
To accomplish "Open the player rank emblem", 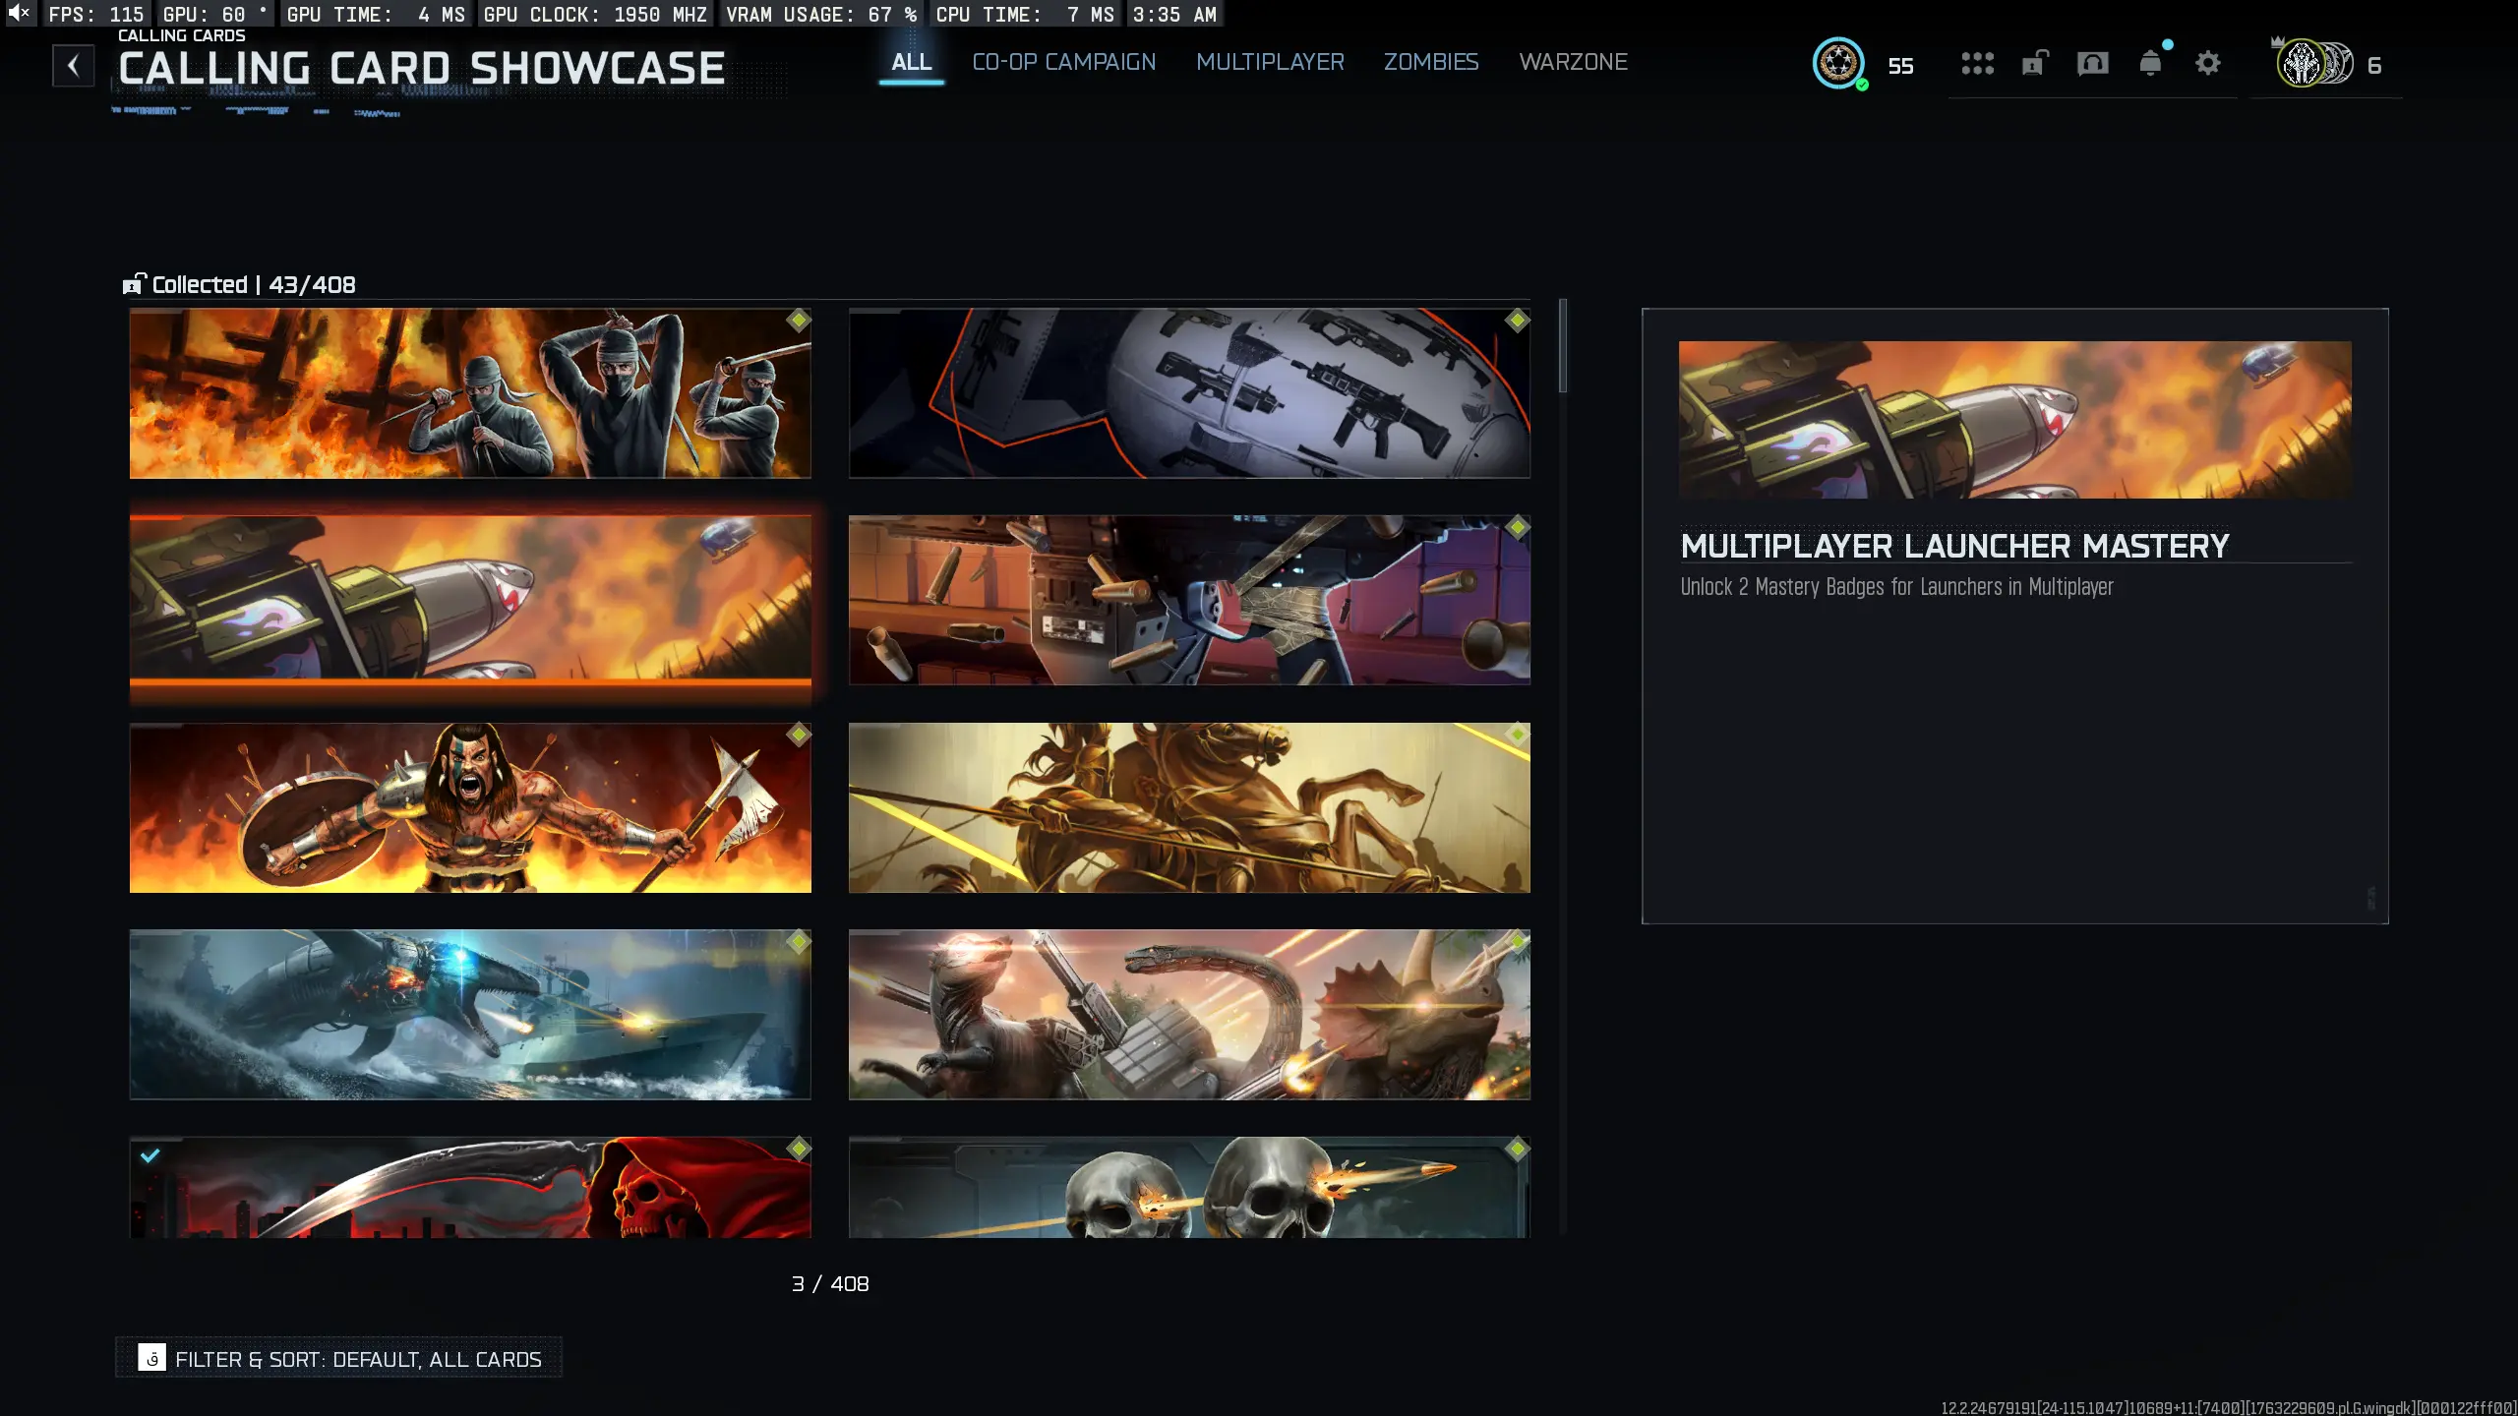I will (x=1838, y=64).
